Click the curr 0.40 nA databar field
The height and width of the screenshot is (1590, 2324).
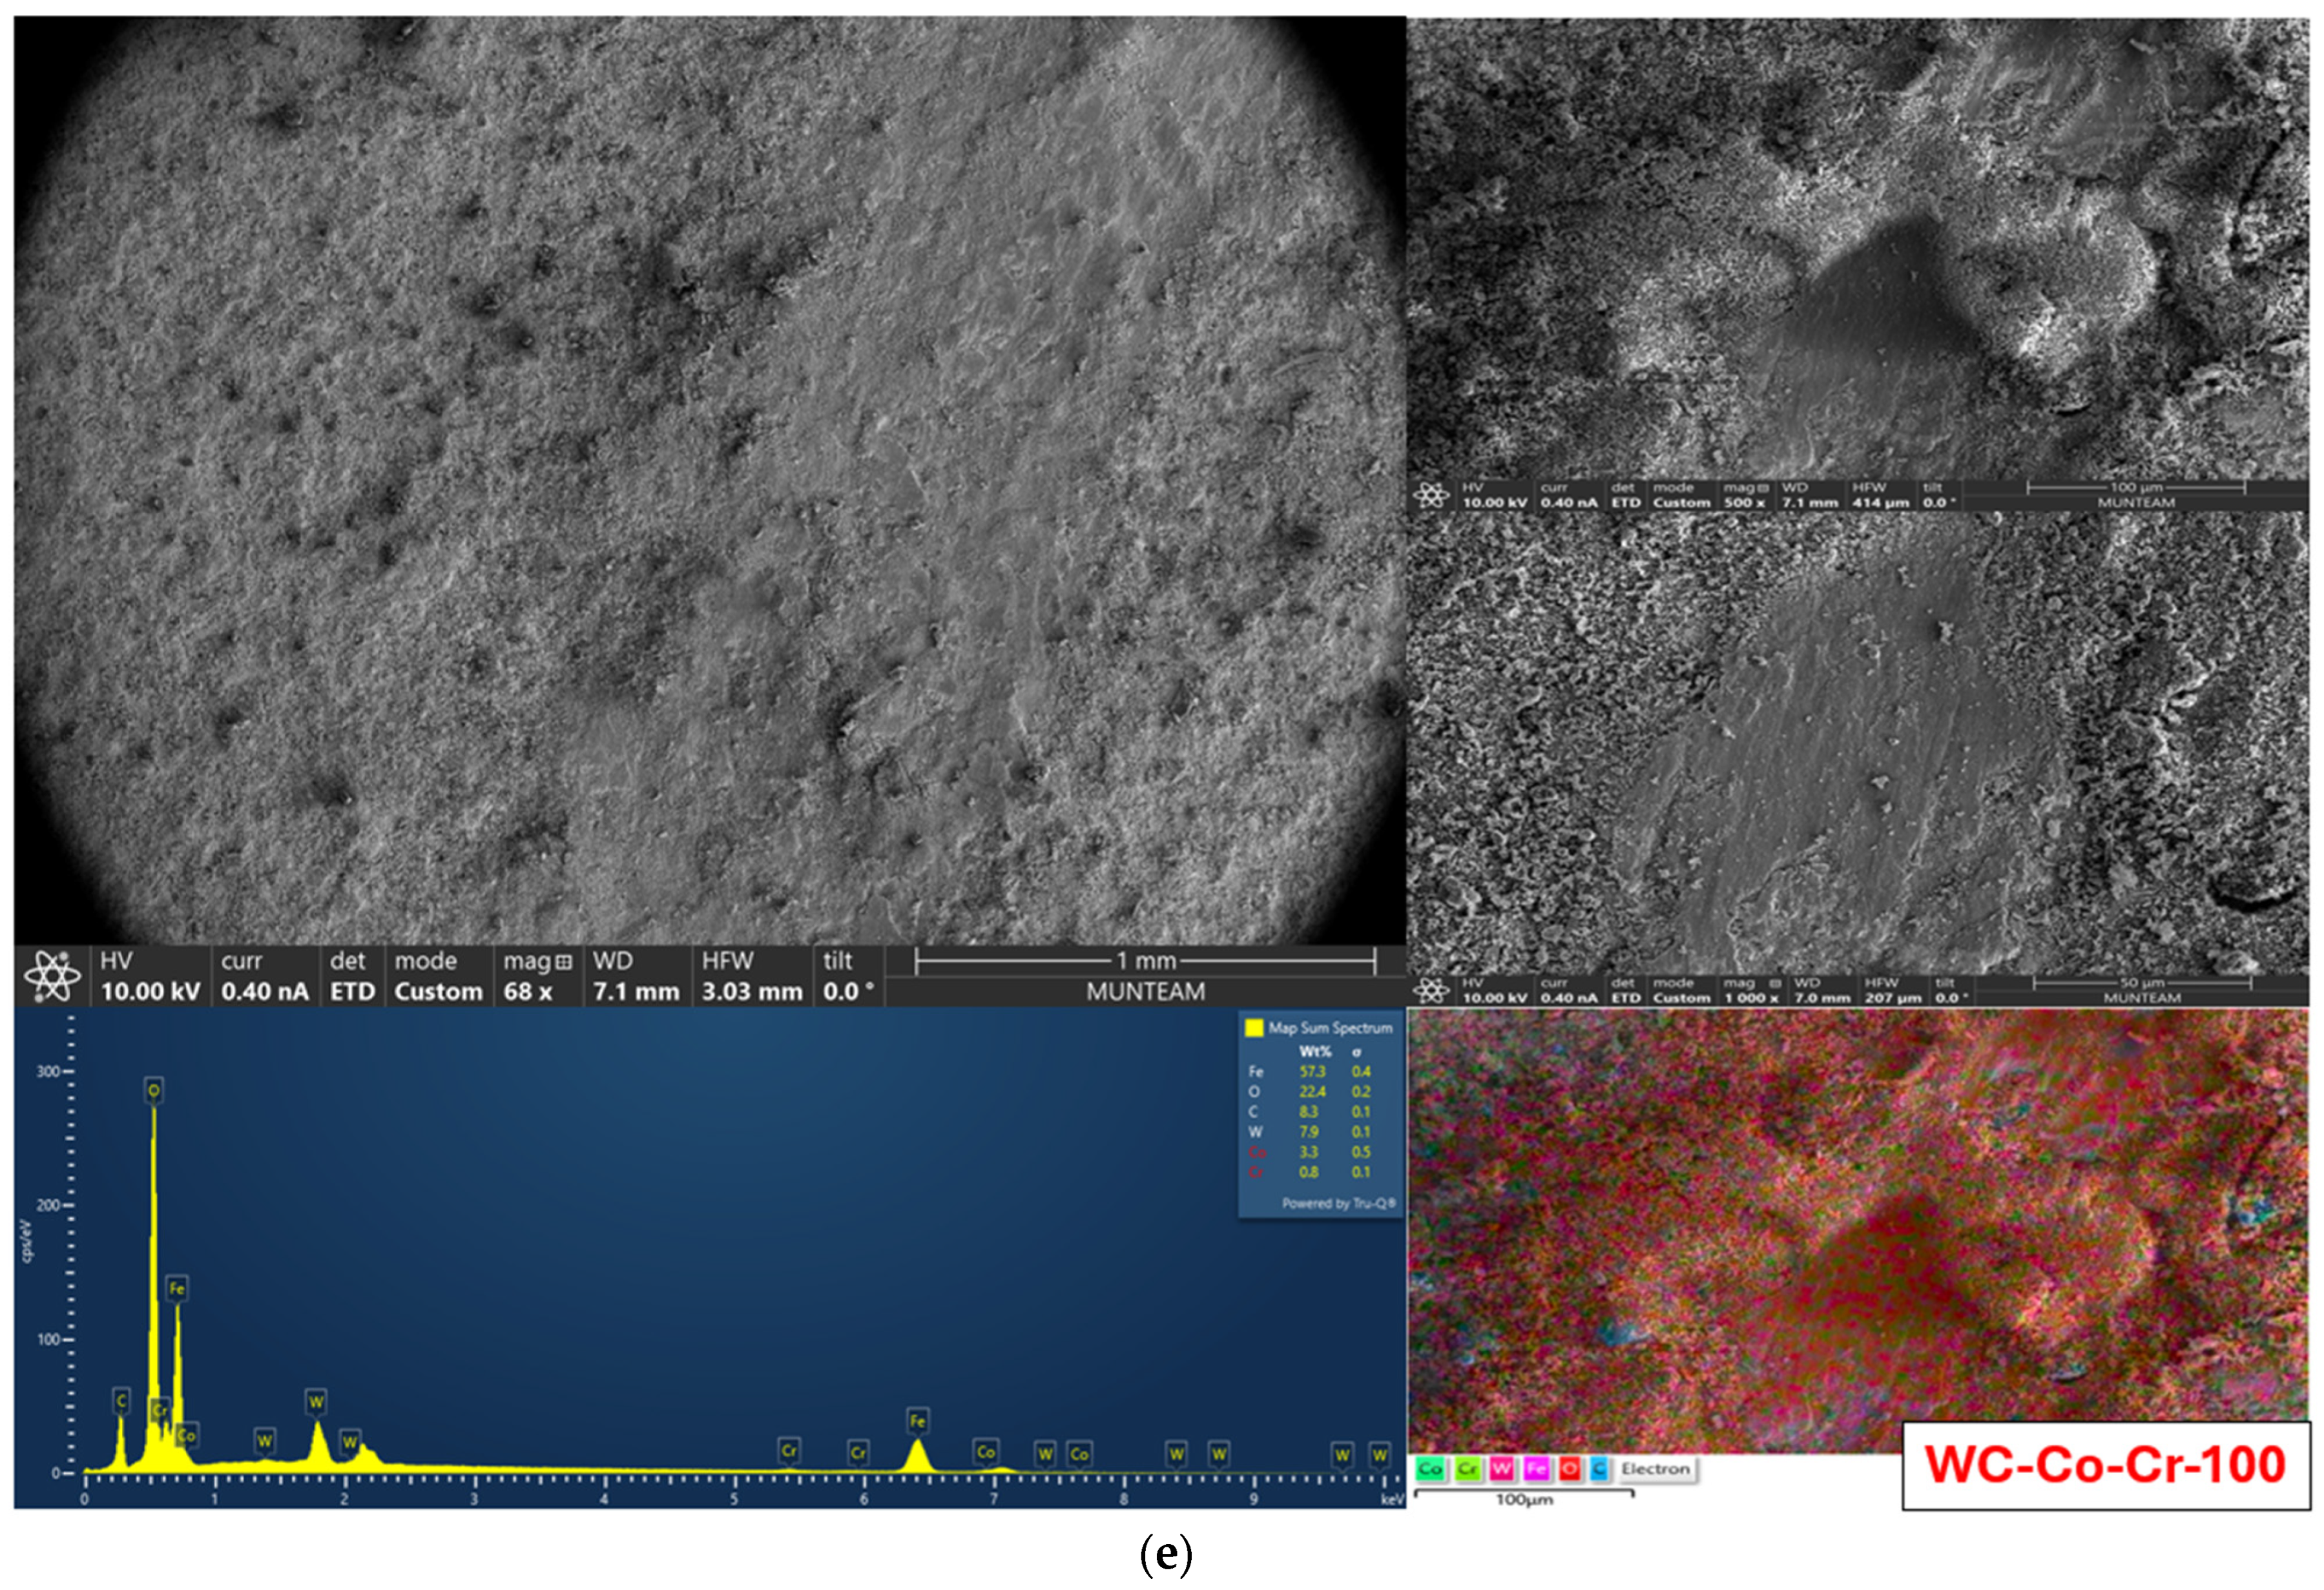[265, 977]
